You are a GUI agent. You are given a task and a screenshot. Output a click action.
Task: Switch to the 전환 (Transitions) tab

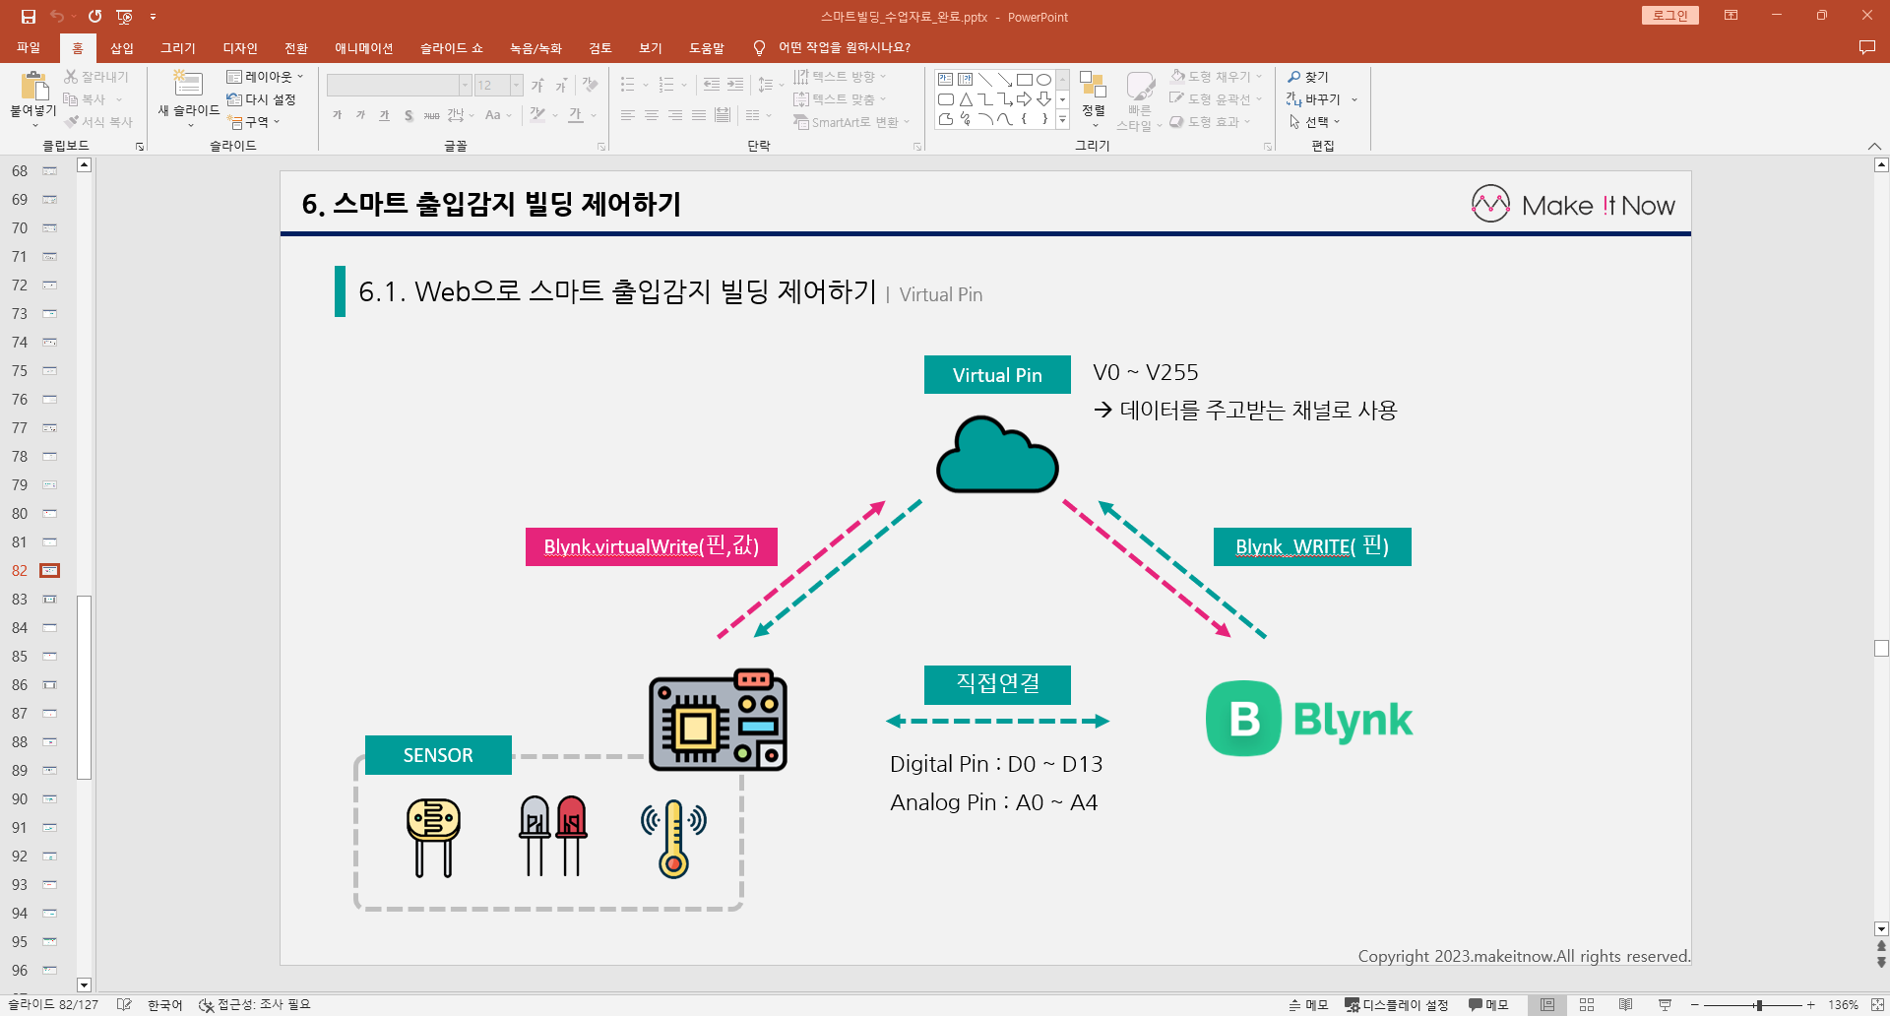pyautogui.click(x=296, y=47)
